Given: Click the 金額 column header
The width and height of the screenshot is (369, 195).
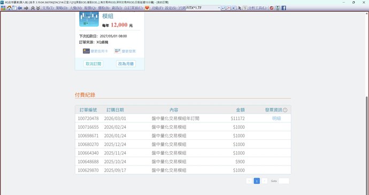Looking at the screenshot, I should tap(240, 110).
